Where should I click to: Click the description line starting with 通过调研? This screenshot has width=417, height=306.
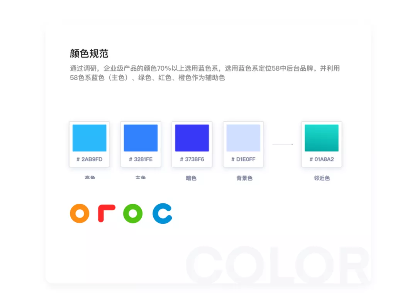205,68
